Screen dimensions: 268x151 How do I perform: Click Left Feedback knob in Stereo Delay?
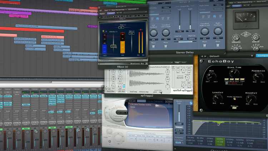(x=154, y=33)
